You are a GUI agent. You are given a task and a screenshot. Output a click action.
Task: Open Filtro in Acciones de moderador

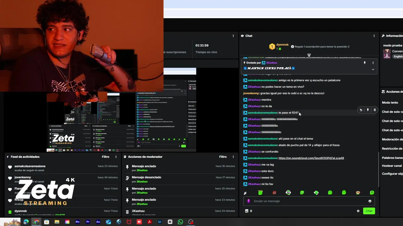(223, 157)
